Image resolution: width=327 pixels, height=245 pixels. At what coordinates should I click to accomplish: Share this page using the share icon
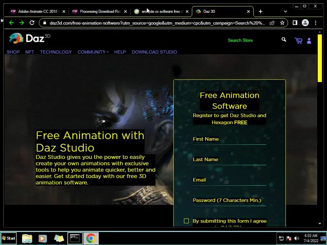[x=272, y=23]
